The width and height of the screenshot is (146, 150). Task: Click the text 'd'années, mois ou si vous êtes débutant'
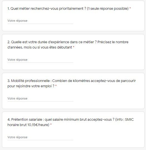pyautogui.click(x=40, y=47)
